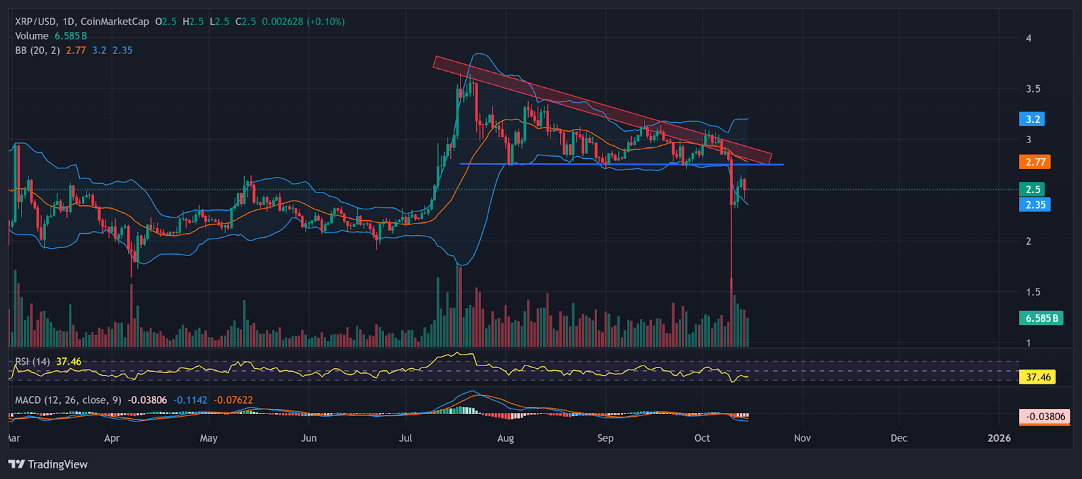Image resolution: width=1082 pixels, height=479 pixels.
Task: Click the Jul label on time axis
Action: pos(405,438)
